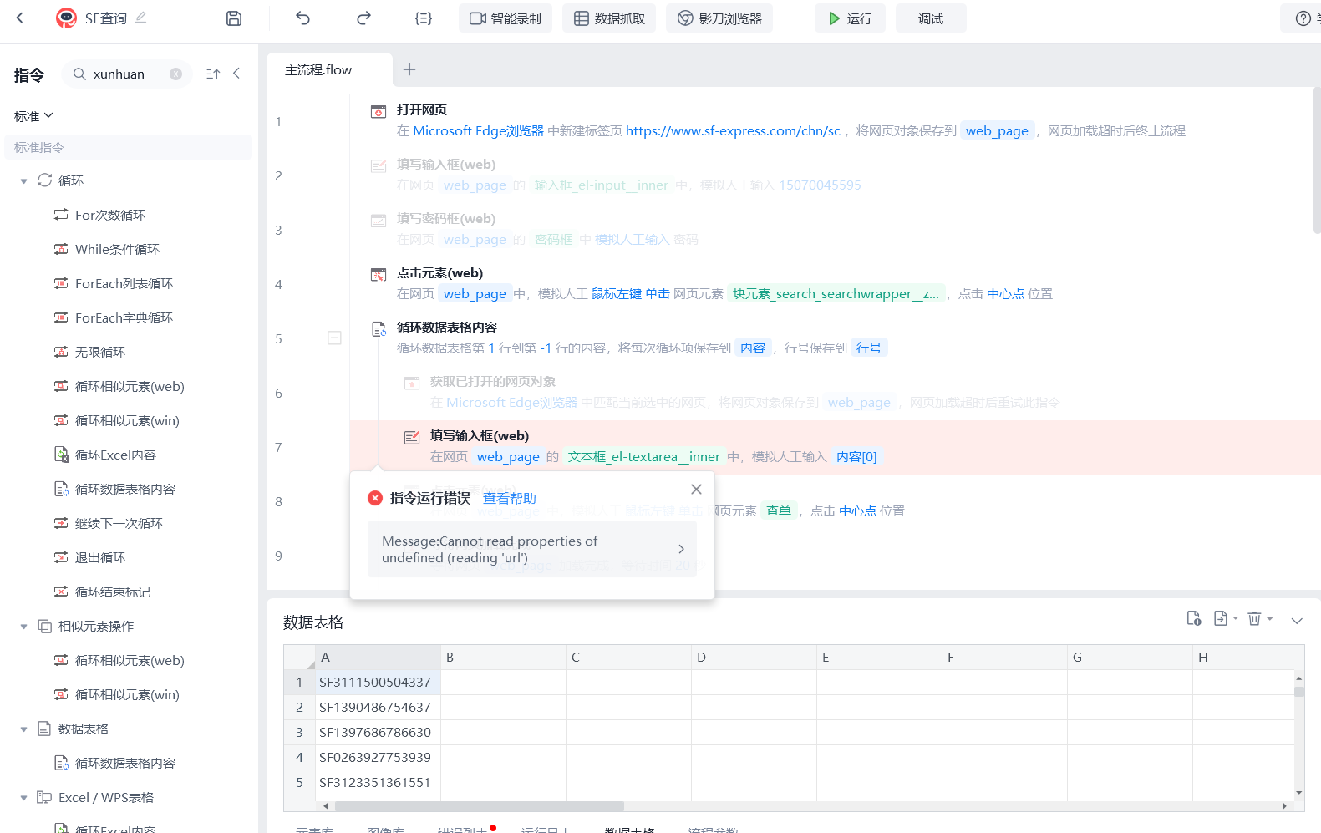Open the variables braces icon
This screenshot has height=833, width=1321.
(x=424, y=18)
